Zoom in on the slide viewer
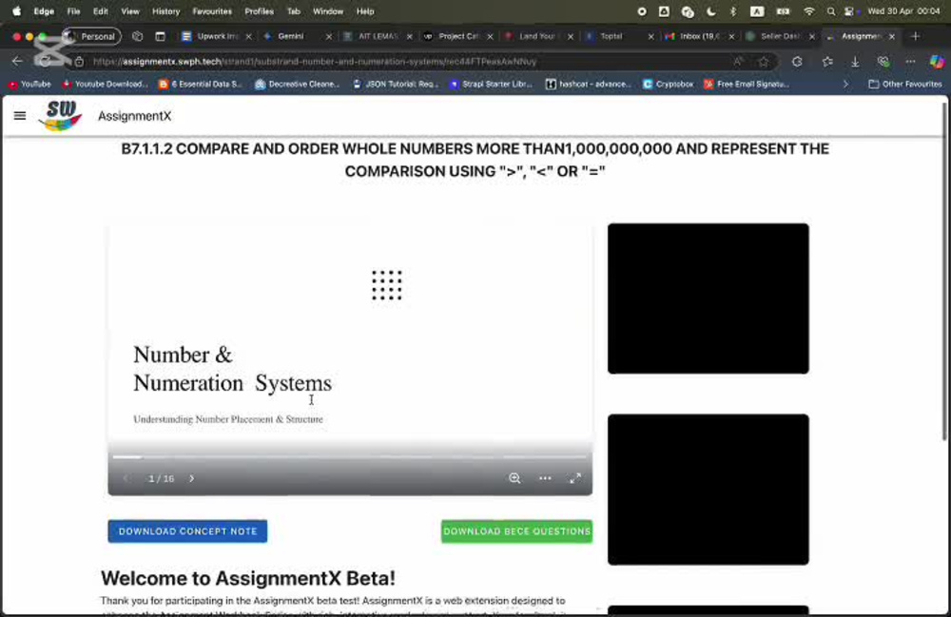This screenshot has height=617, width=951. (514, 478)
